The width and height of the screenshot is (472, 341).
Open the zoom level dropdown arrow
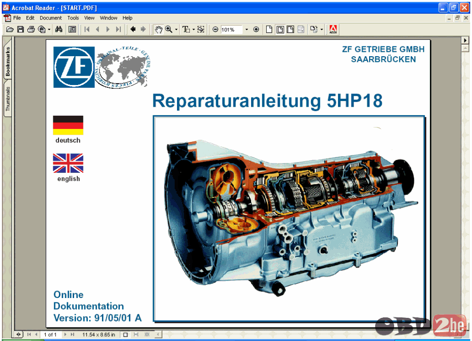[246, 30]
